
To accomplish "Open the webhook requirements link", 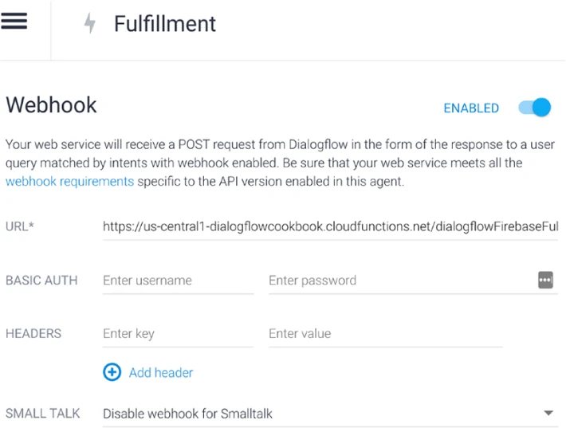I will (x=69, y=181).
